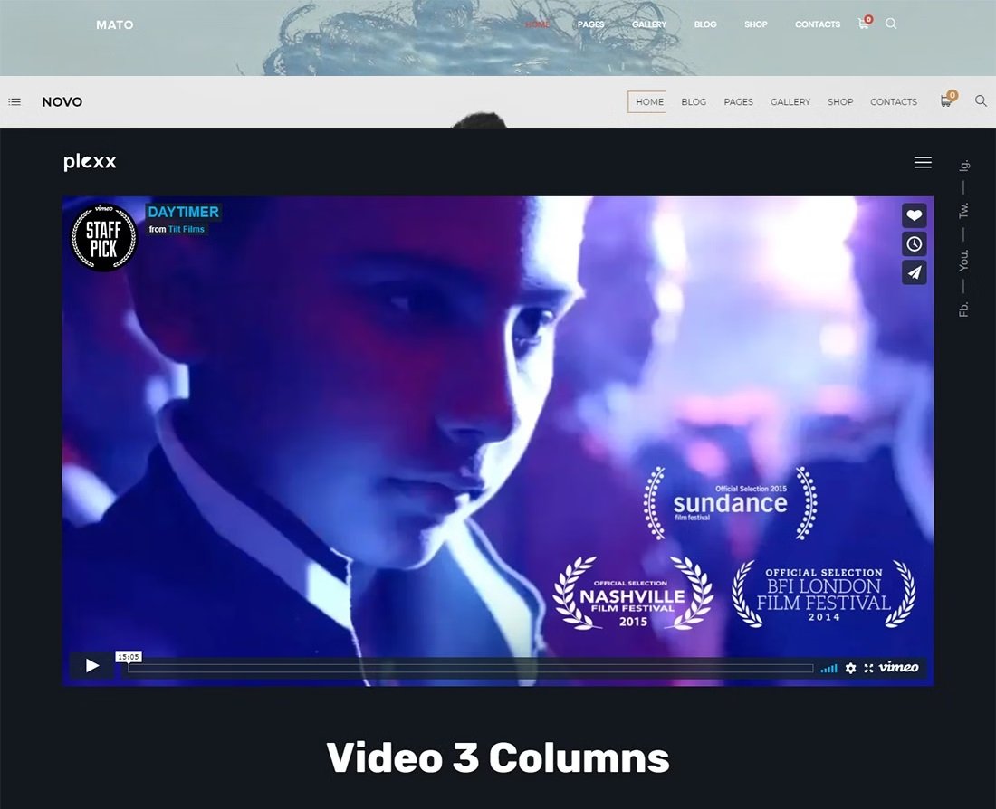Open Vimeo player settings gear
Viewport: 996px width, 809px height.
point(850,668)
